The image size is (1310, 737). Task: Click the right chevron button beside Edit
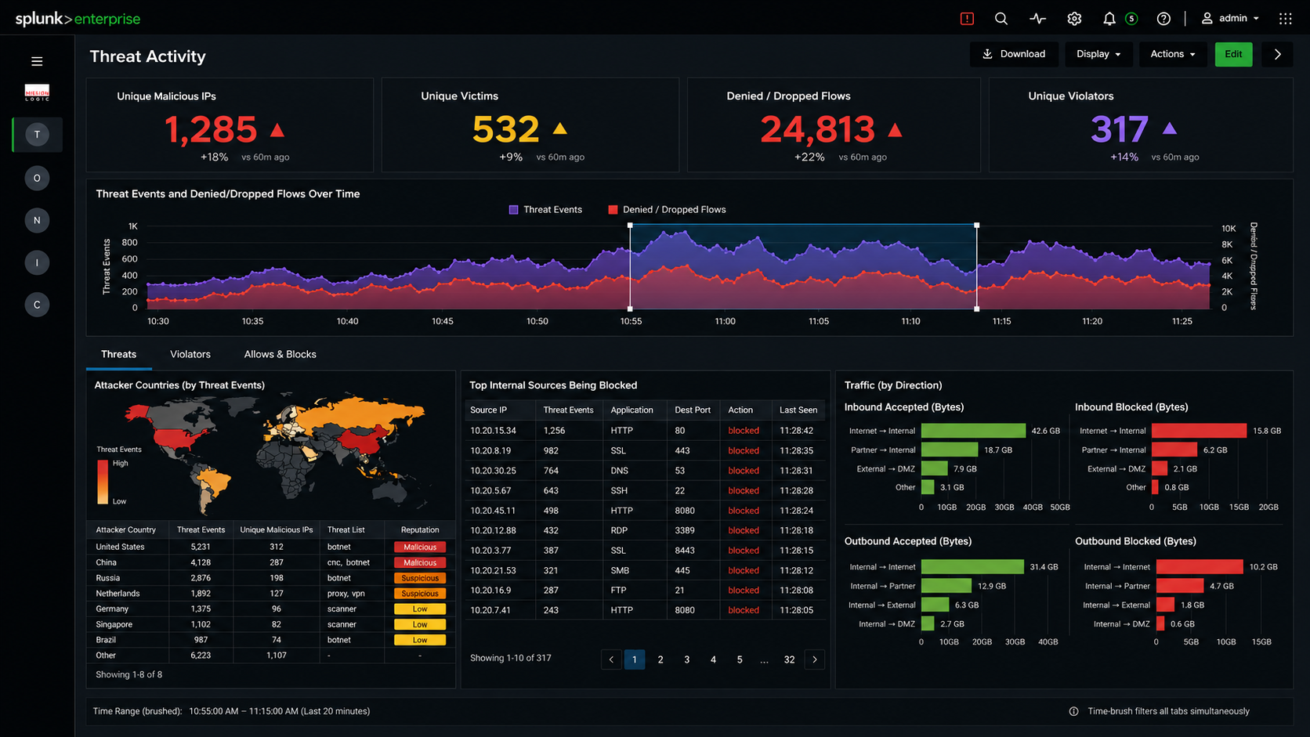click(1277, 54)
